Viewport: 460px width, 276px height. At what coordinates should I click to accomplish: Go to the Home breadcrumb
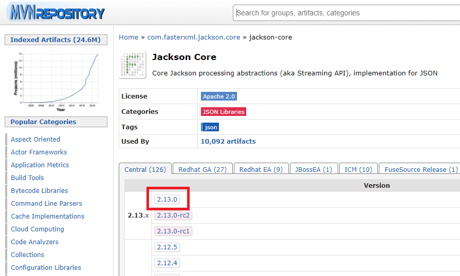[x=128, y=37]
